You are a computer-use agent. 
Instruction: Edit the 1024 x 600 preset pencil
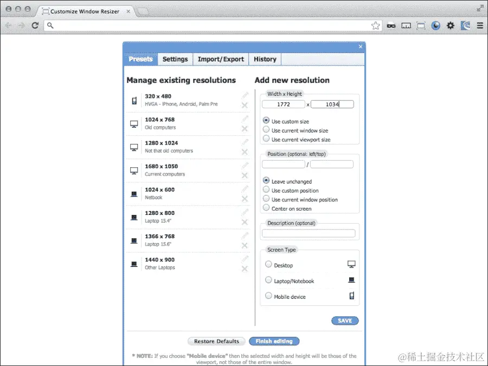pyautogui.click(x=245, y=188)
